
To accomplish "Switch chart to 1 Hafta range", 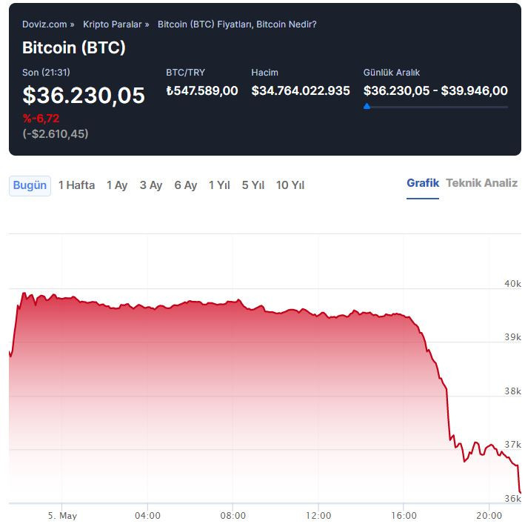I will [x=77, y=185].
